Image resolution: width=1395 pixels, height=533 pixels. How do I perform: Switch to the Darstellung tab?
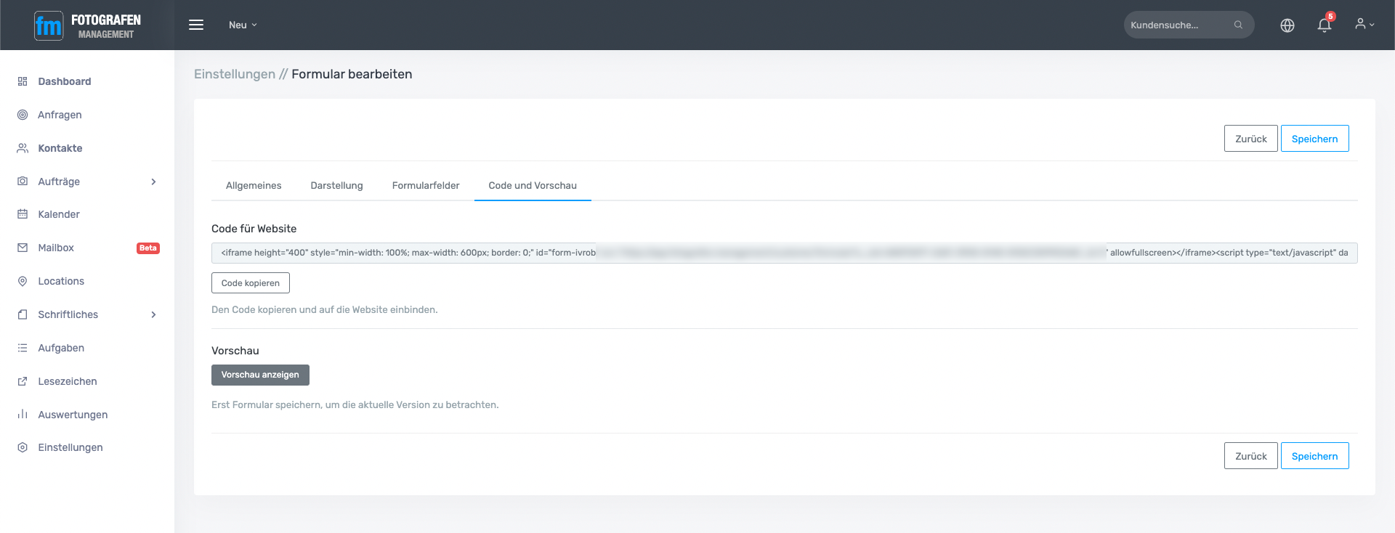336,185
